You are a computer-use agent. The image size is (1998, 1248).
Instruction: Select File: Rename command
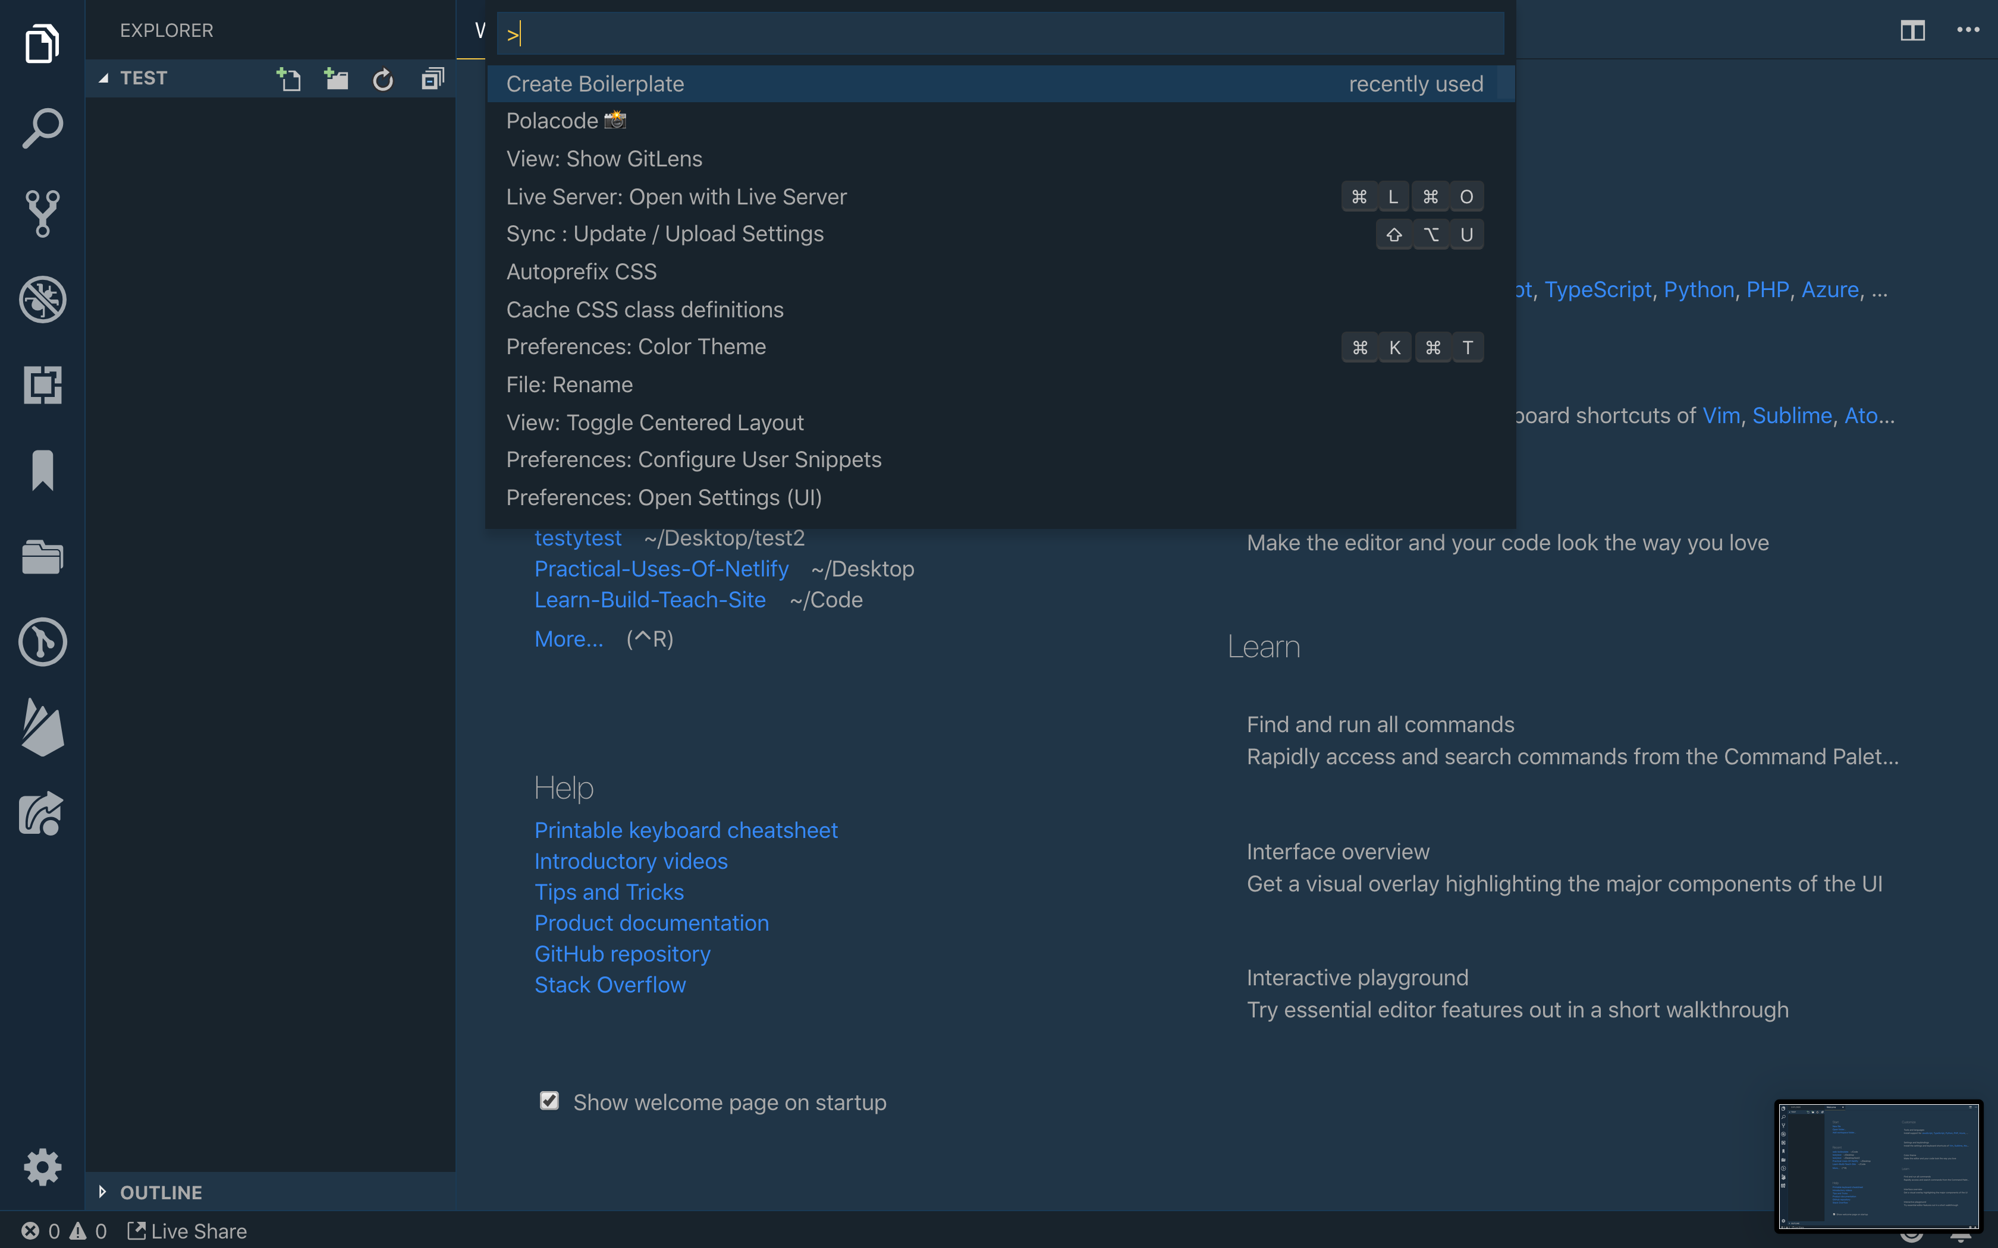[1001, 385]
